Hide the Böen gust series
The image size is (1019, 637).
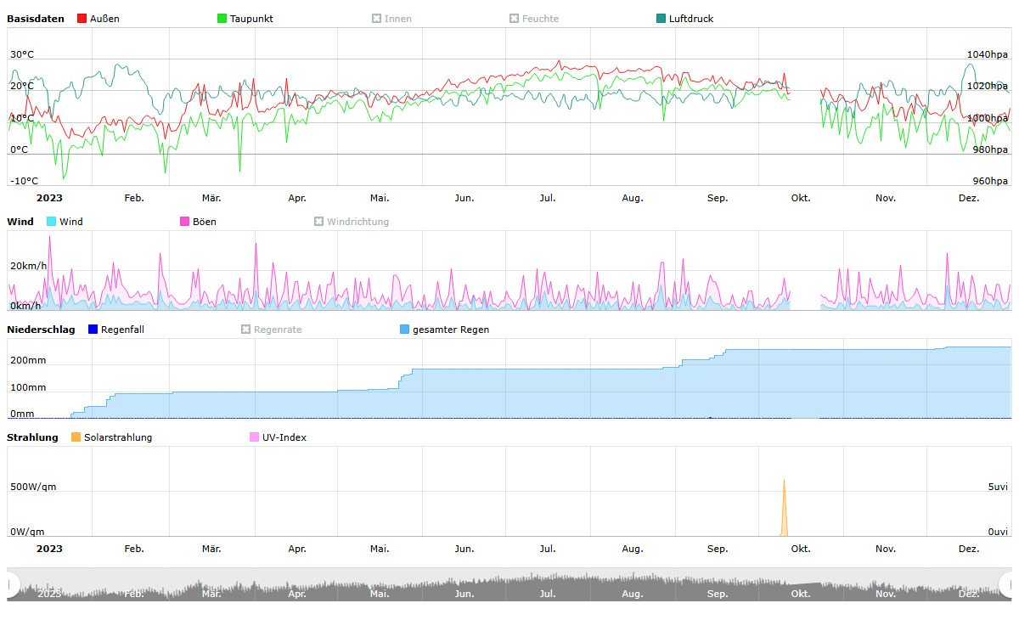(185, 222)
